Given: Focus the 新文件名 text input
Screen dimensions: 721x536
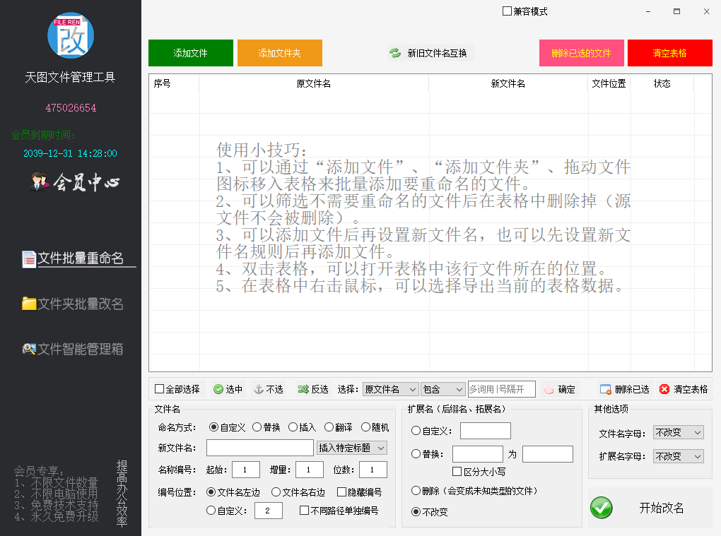Looking at the screenshot, I should pos(260,447).
